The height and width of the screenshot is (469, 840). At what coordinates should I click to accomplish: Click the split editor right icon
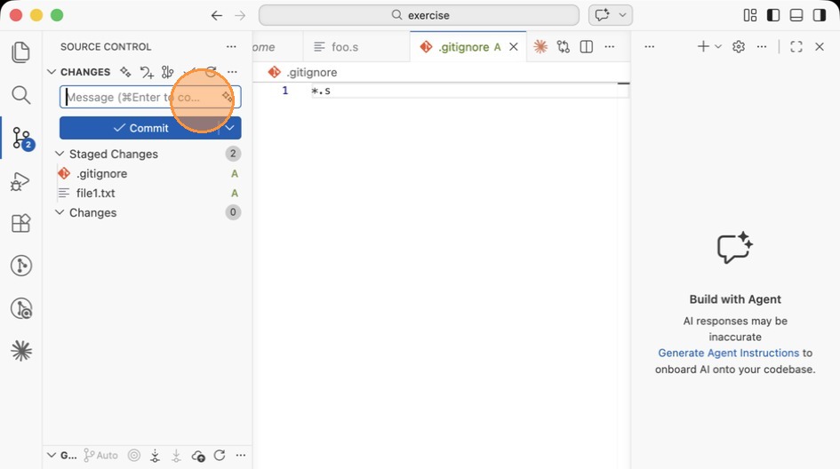point(587,47)
